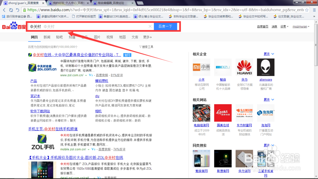Expand the 相关企业 section with 展开
Image resolution: width=318 pixels, height=179 pixels.
coord(269,54)
